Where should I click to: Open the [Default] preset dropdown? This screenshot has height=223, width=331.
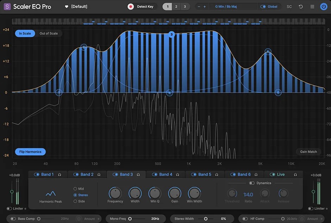[x=79, y=7]
